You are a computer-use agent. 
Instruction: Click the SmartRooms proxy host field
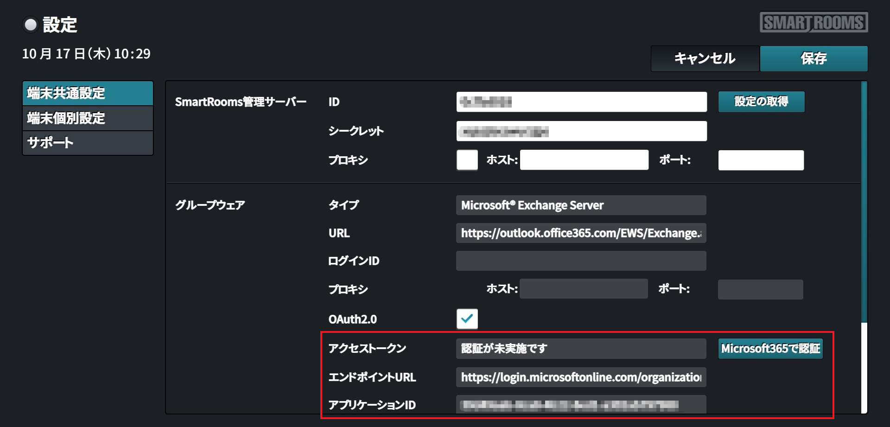[584, 160]
